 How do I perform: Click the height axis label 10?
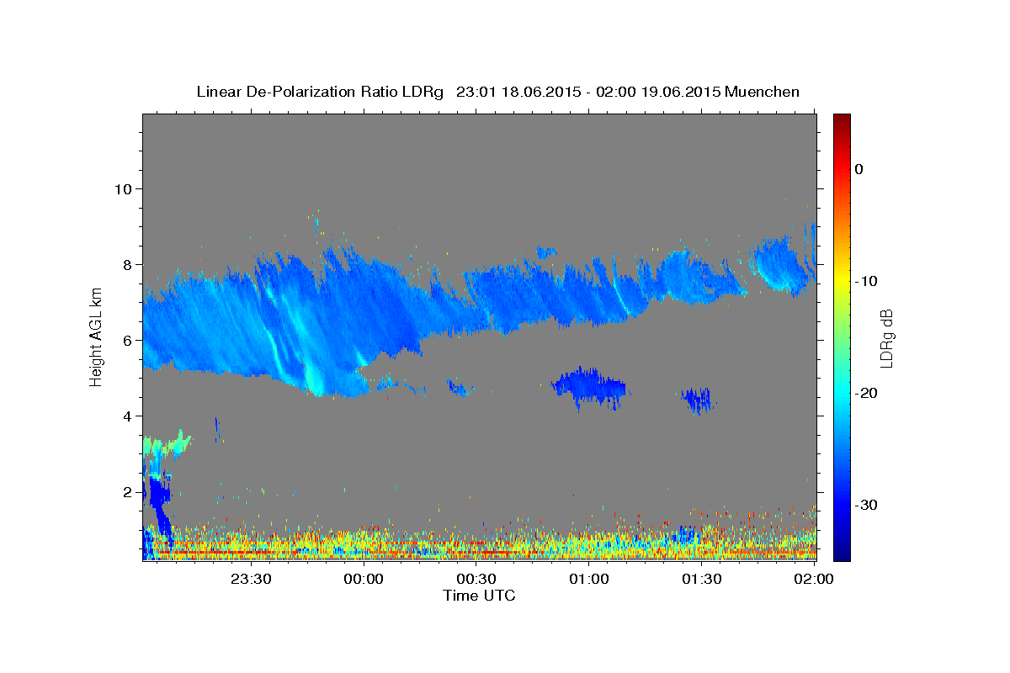click(123, 188)
